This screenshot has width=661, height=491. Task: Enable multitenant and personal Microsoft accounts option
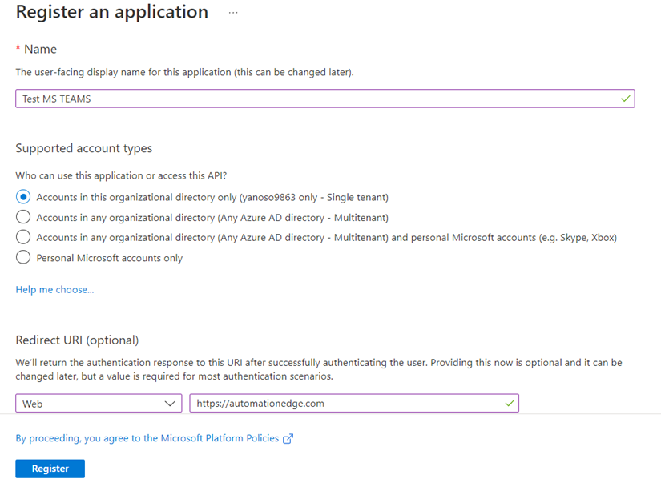[22, 237]
